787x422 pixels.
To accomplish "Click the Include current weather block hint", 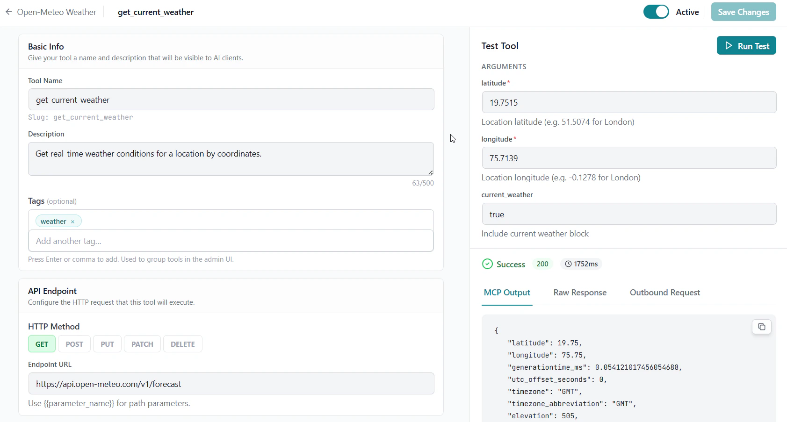I will pyautogui.click(x=535, y=234).
